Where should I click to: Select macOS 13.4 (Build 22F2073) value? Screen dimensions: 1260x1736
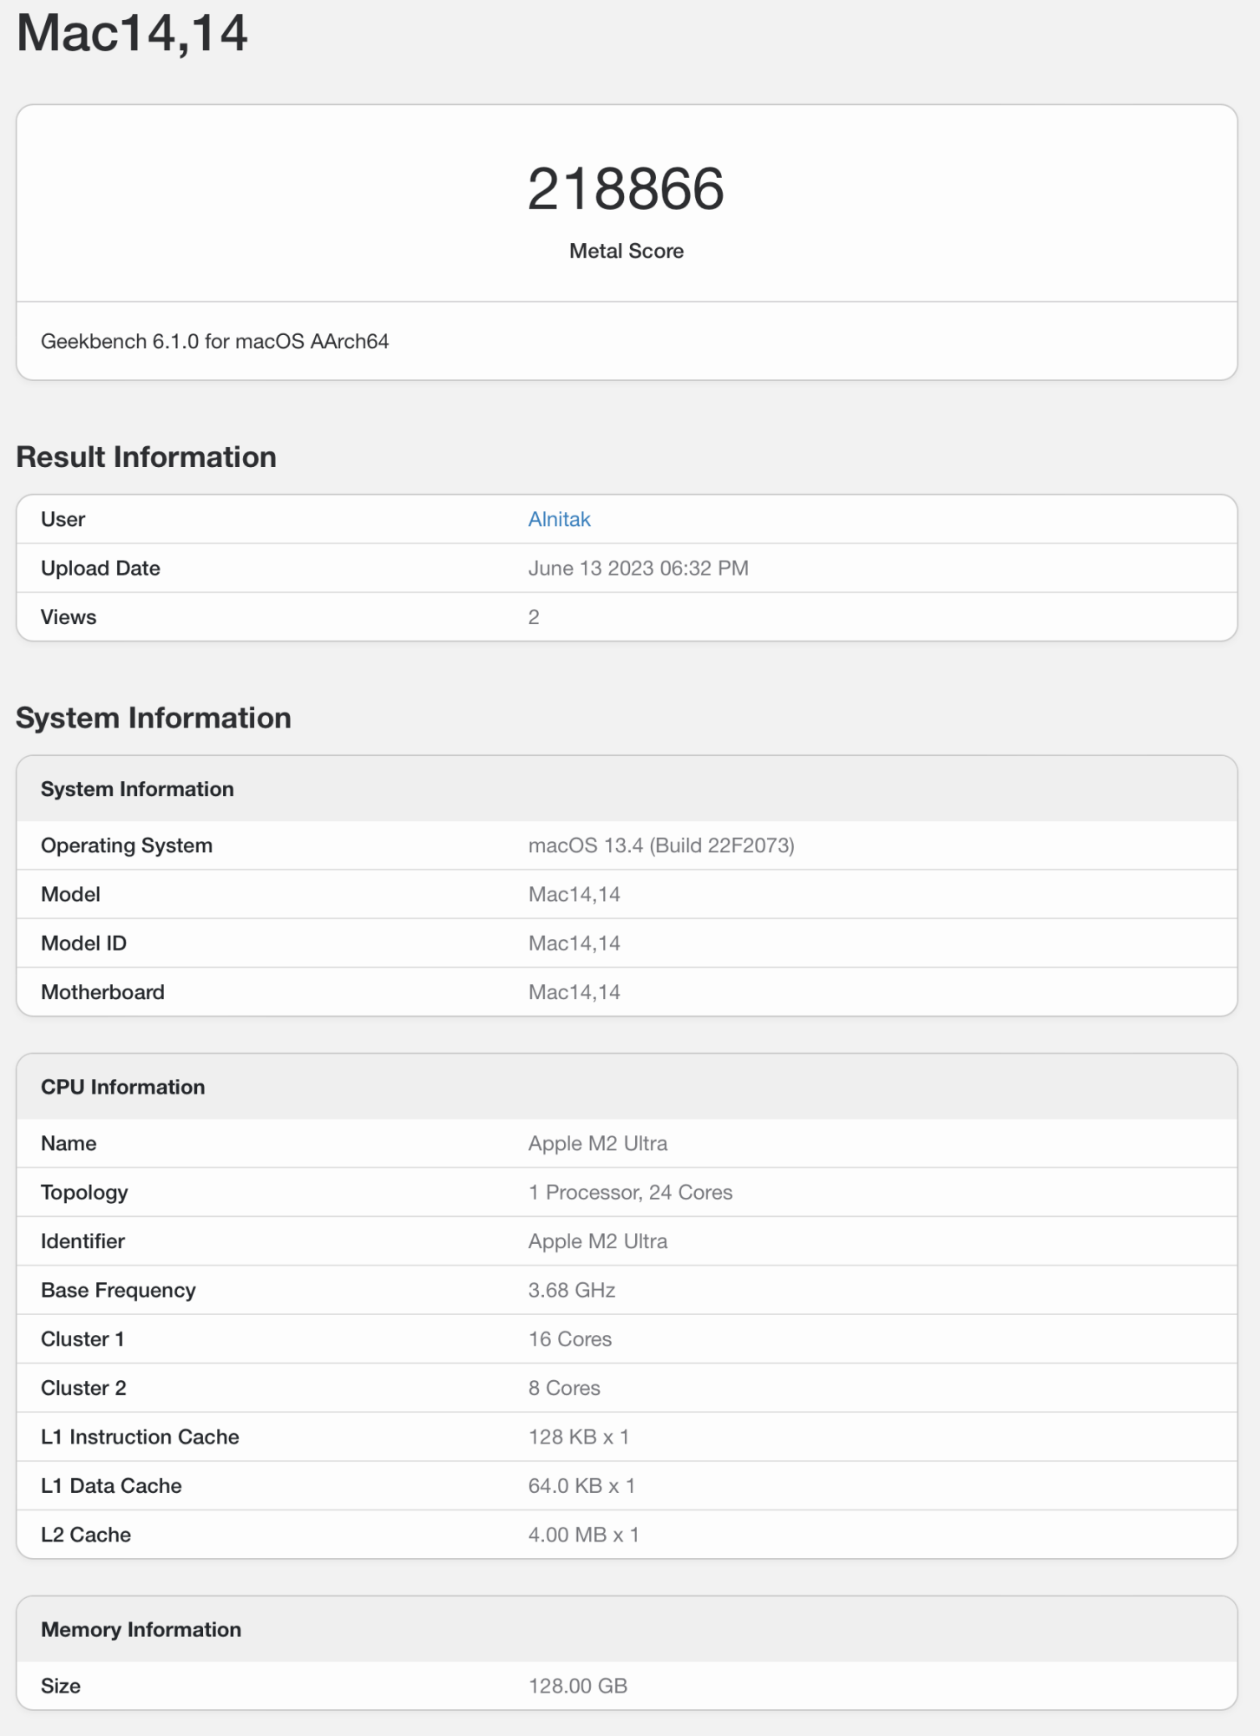(x=661, y=845)
